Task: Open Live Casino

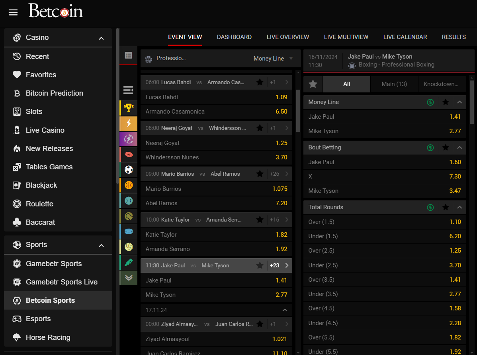Action: (x=58, y=130)
